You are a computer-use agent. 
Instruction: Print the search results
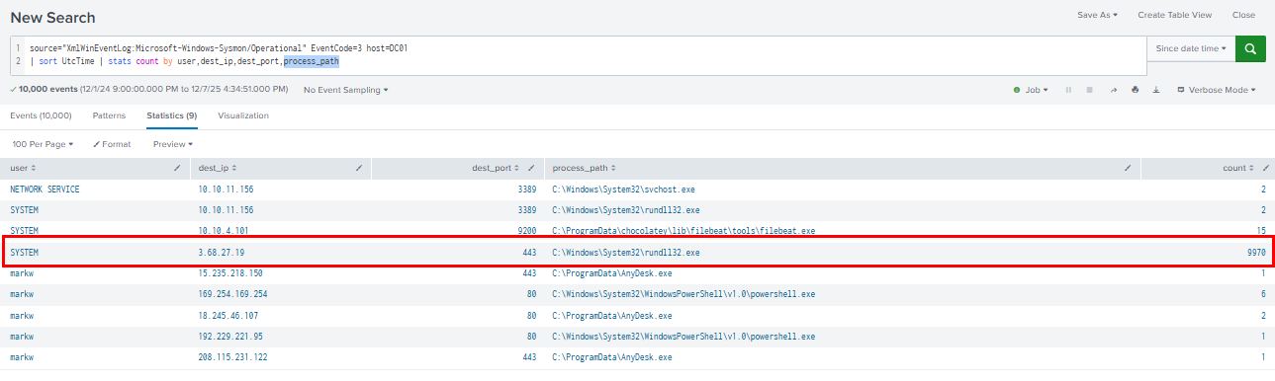tap(1135, 90)
